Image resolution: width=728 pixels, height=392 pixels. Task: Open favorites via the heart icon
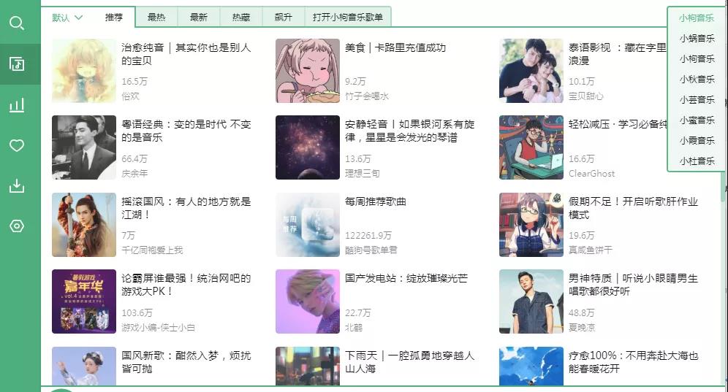(17, 146)
